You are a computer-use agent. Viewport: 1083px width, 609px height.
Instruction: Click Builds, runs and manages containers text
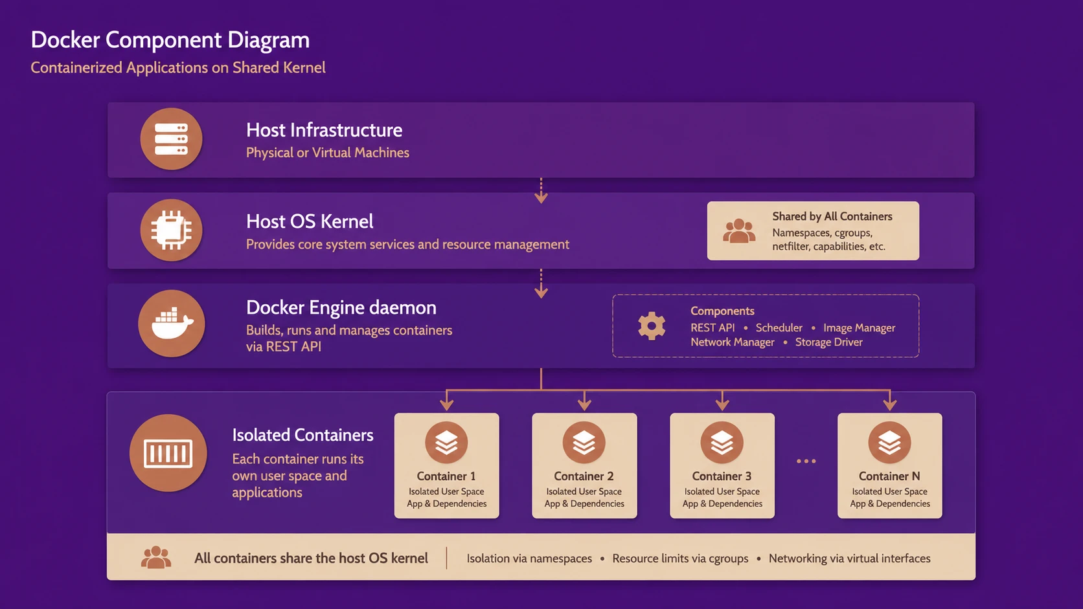(x=349, y=338)
